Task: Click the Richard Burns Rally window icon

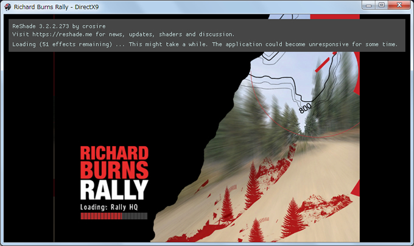Action: [x=8, y=7]
